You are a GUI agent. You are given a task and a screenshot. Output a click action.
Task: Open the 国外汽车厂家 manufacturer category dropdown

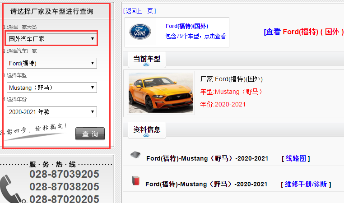click(x=52, y=39)
